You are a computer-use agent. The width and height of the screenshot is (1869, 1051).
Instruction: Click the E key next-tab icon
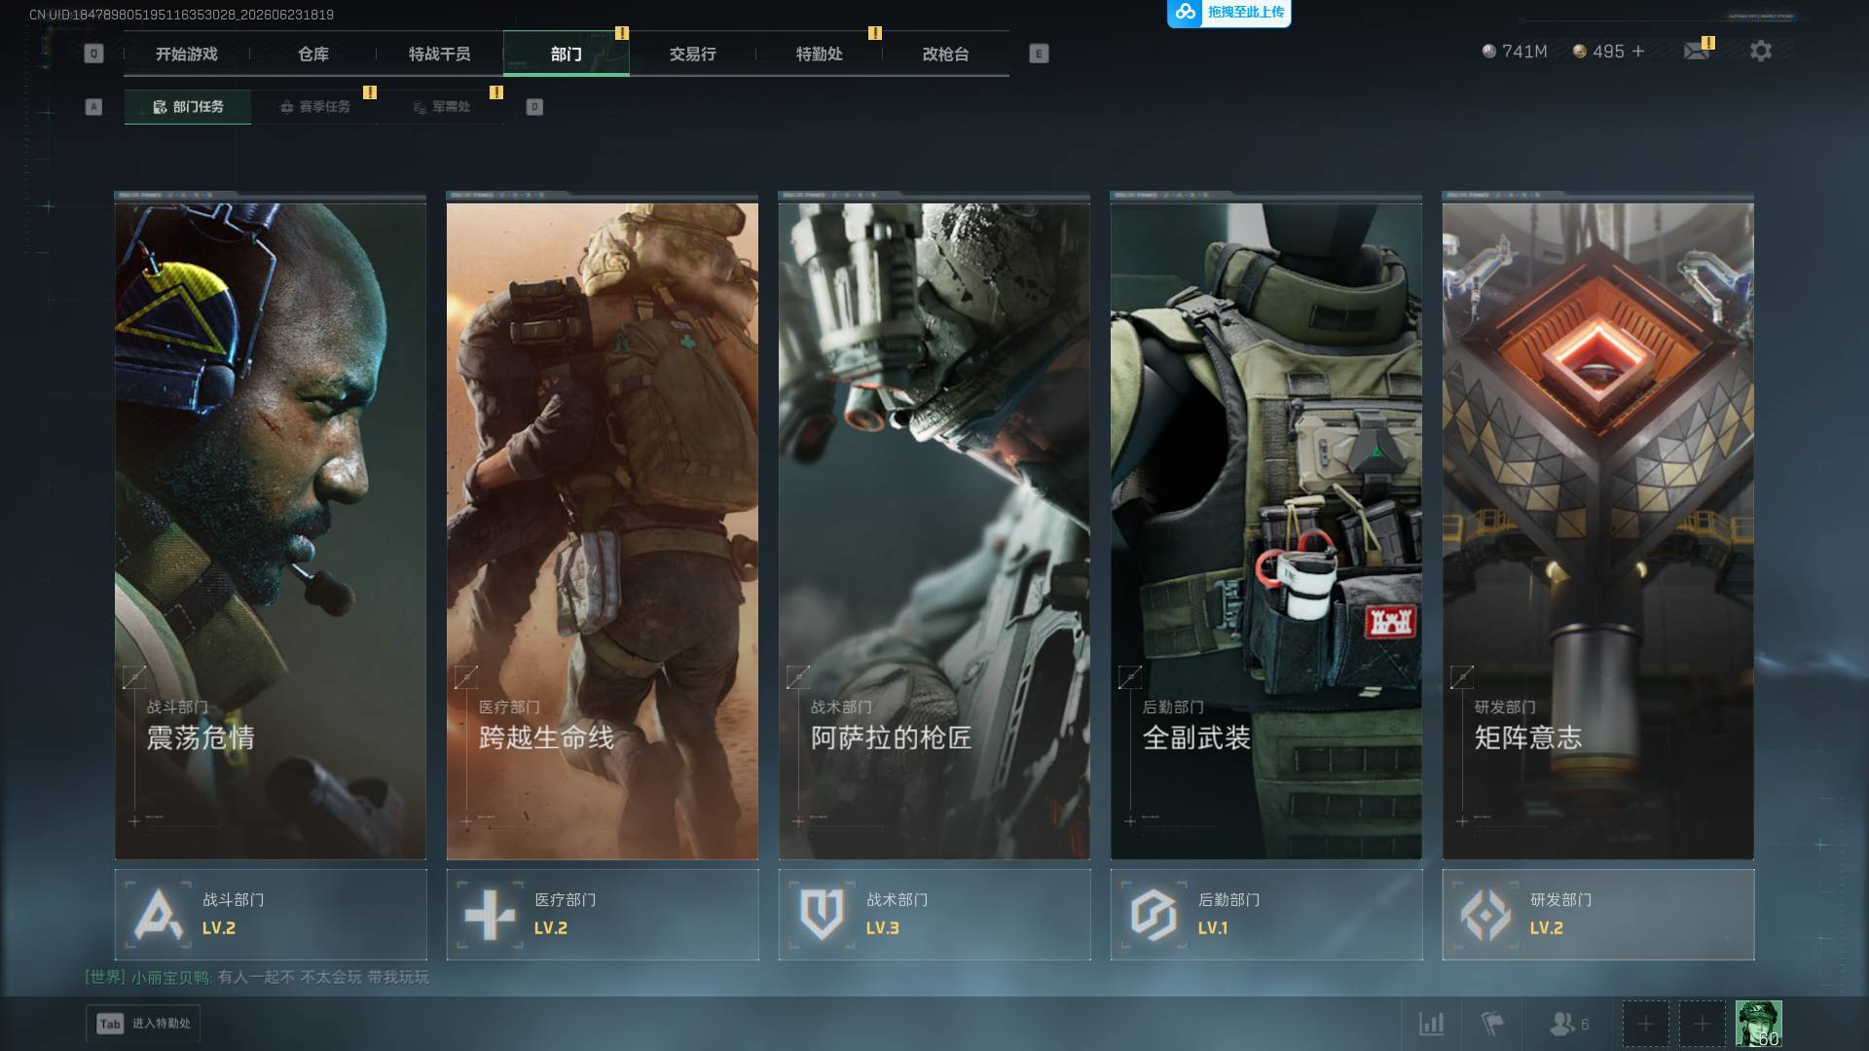pos(1039,54)
